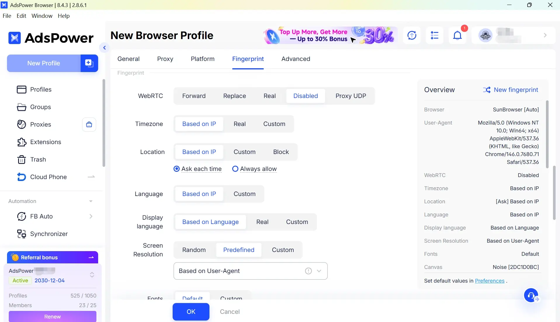Click the arrow icon next to Cloud Phone
This screenshot has height=322, width=560.
pyautogui.click(x=91, y=177)
